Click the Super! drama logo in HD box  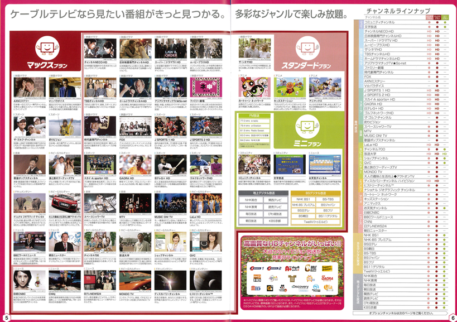(327, 268)
